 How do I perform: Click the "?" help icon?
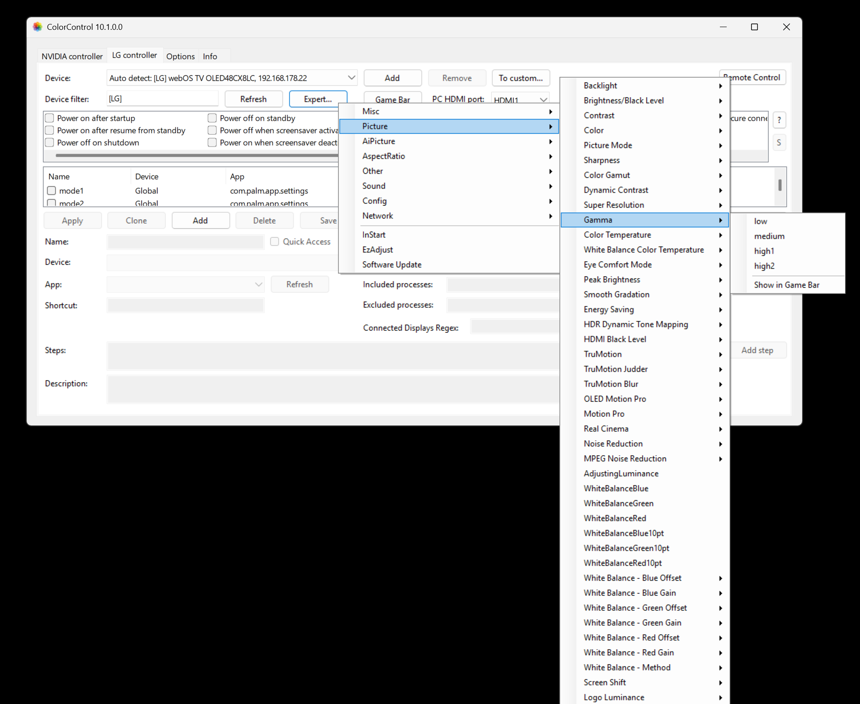pos(779,120)
